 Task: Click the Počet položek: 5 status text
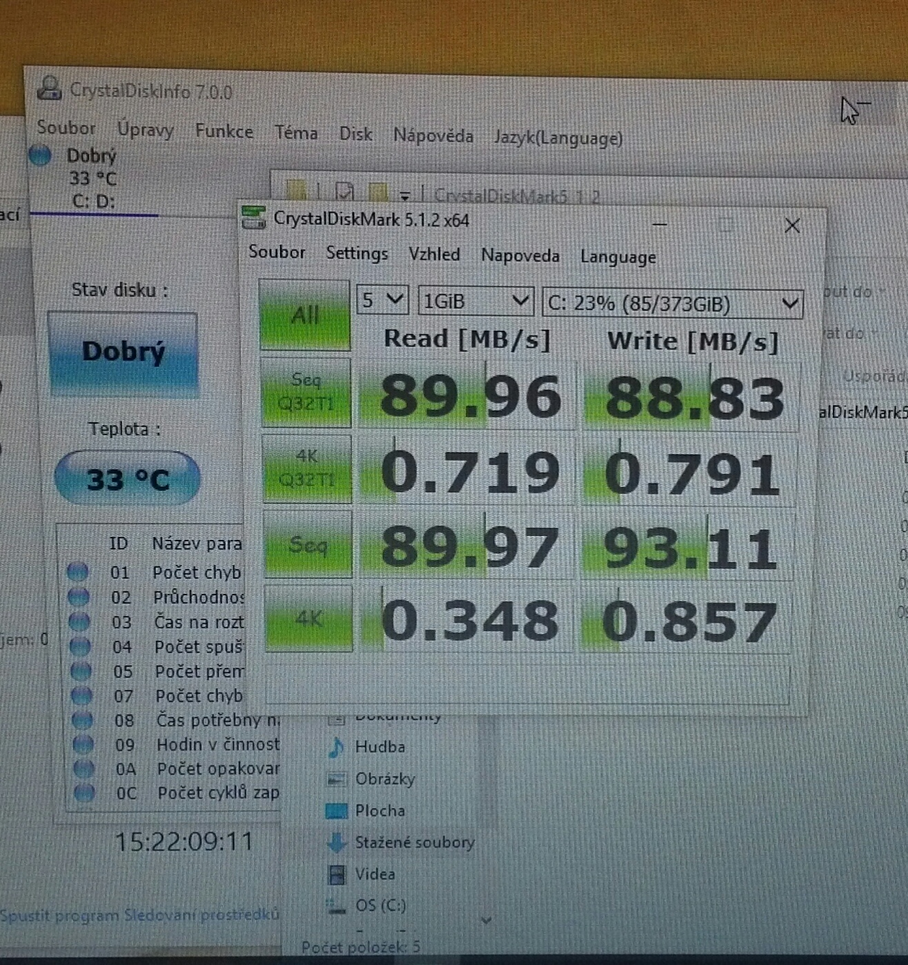point(361,947)
